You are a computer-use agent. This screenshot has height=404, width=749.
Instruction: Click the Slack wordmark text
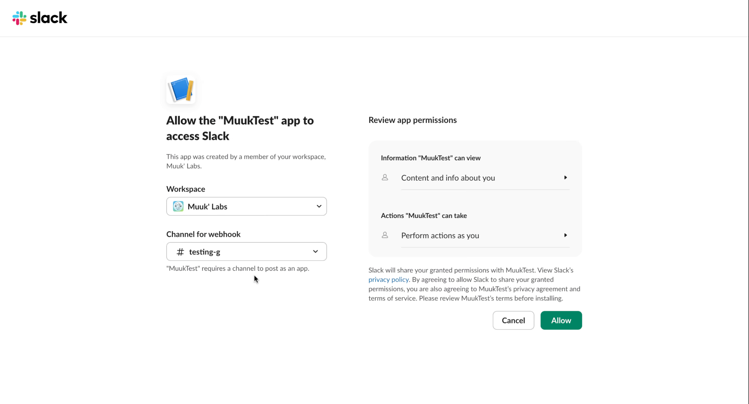point(50,18)
